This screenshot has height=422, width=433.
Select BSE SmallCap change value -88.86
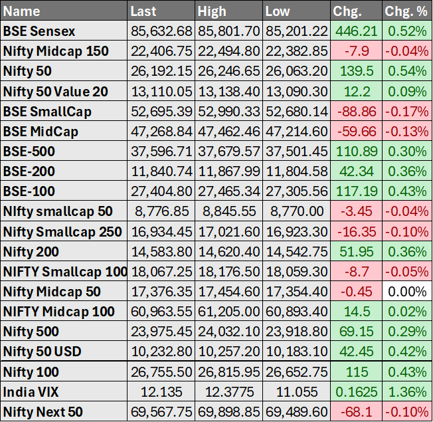coord(357,111)
